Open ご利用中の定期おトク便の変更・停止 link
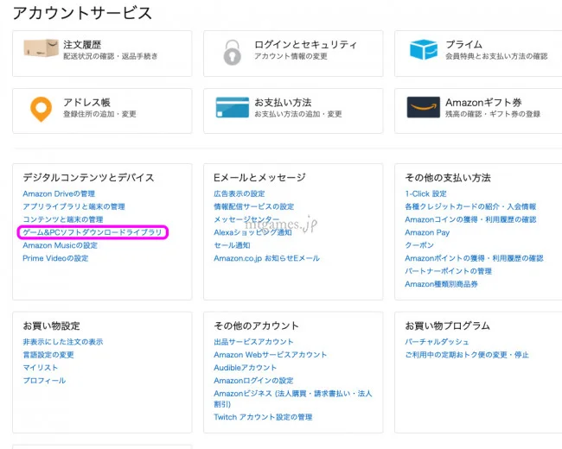The width and height of the screenshot is (562, 449). [467, 355]
